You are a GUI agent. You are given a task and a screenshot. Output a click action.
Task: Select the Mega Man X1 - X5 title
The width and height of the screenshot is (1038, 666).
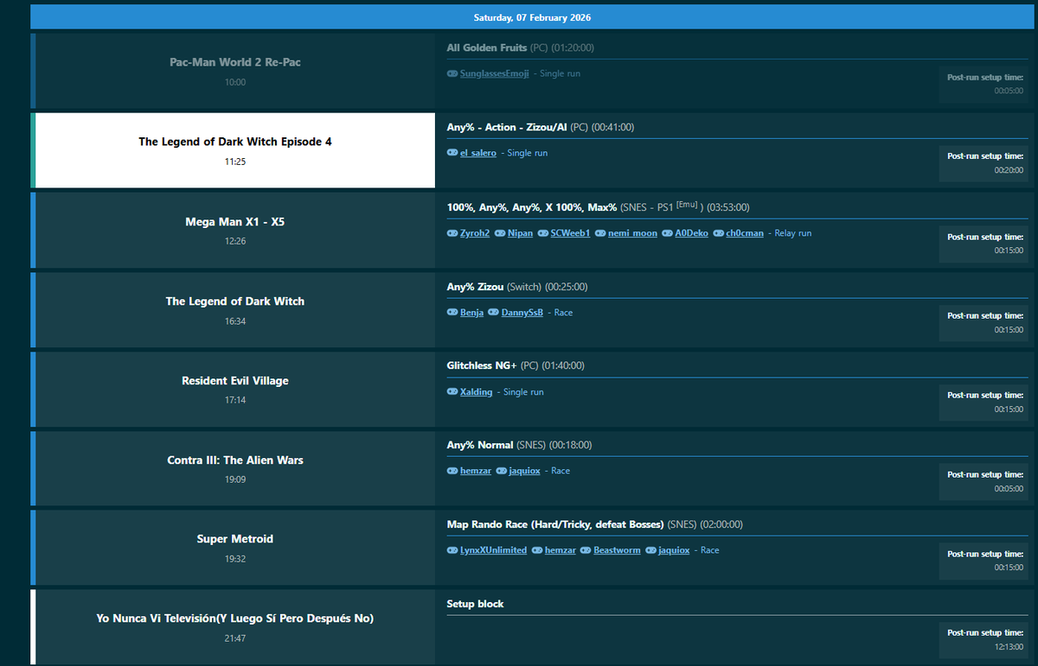click(x=235, y=222)
